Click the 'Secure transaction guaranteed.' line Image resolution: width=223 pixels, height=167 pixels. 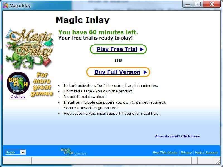(92, 108)
